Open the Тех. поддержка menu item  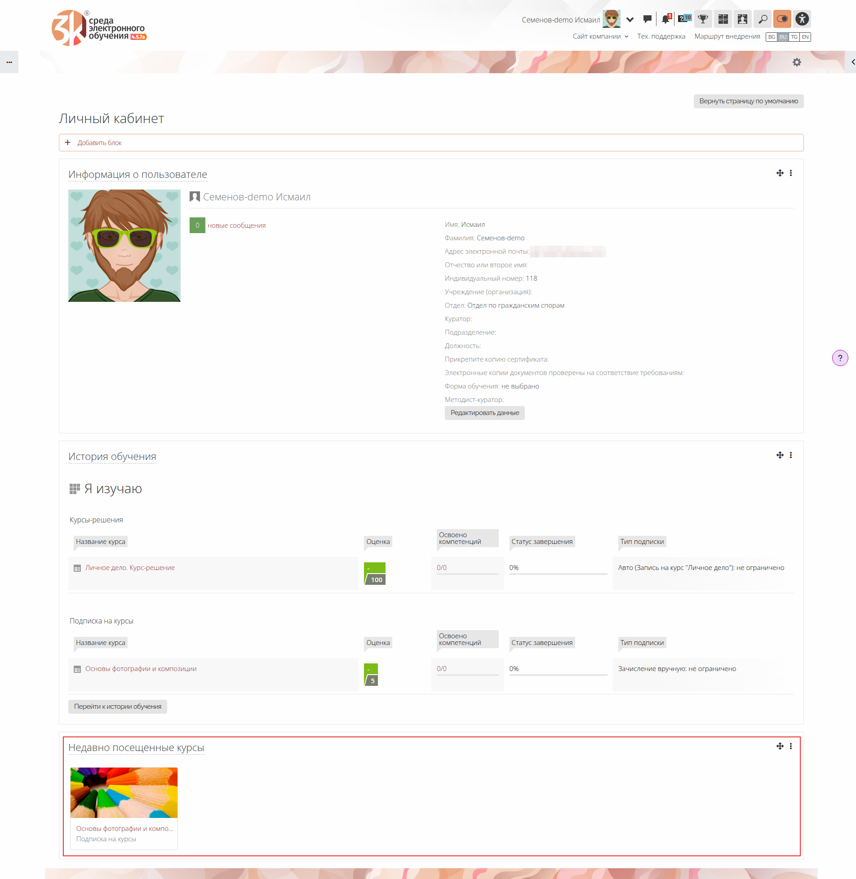pyautogui.click(x=661, y=36)
